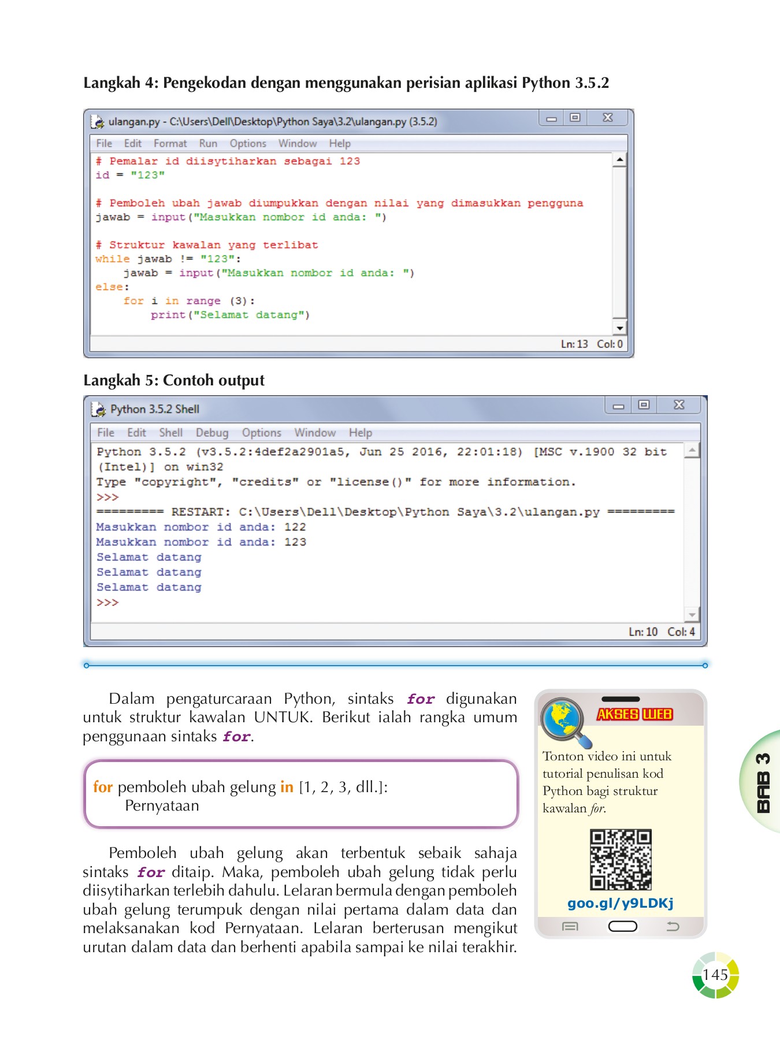Open the Run menu in ulangan.py editor

[208, 143]
